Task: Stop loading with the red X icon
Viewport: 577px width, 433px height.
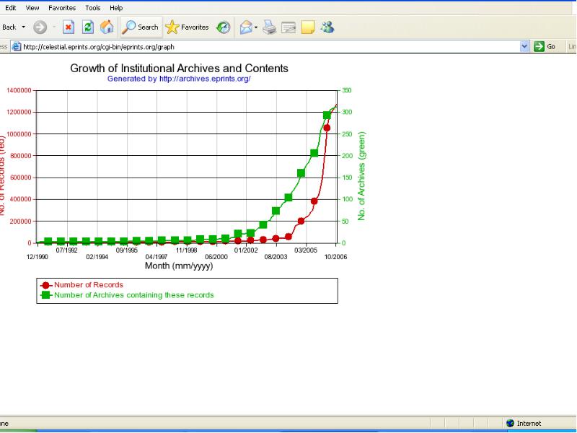Action: click(69, 27)
